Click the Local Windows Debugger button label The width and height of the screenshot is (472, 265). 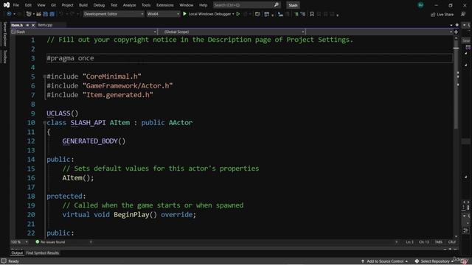[209, 14]
